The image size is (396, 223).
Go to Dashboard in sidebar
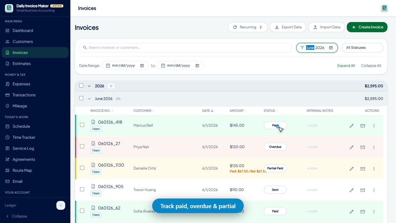click(x=35, y=31)
